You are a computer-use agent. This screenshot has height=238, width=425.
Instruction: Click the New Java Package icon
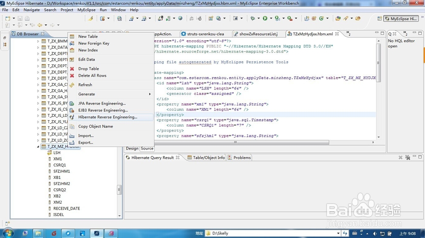tap(314, 18)
